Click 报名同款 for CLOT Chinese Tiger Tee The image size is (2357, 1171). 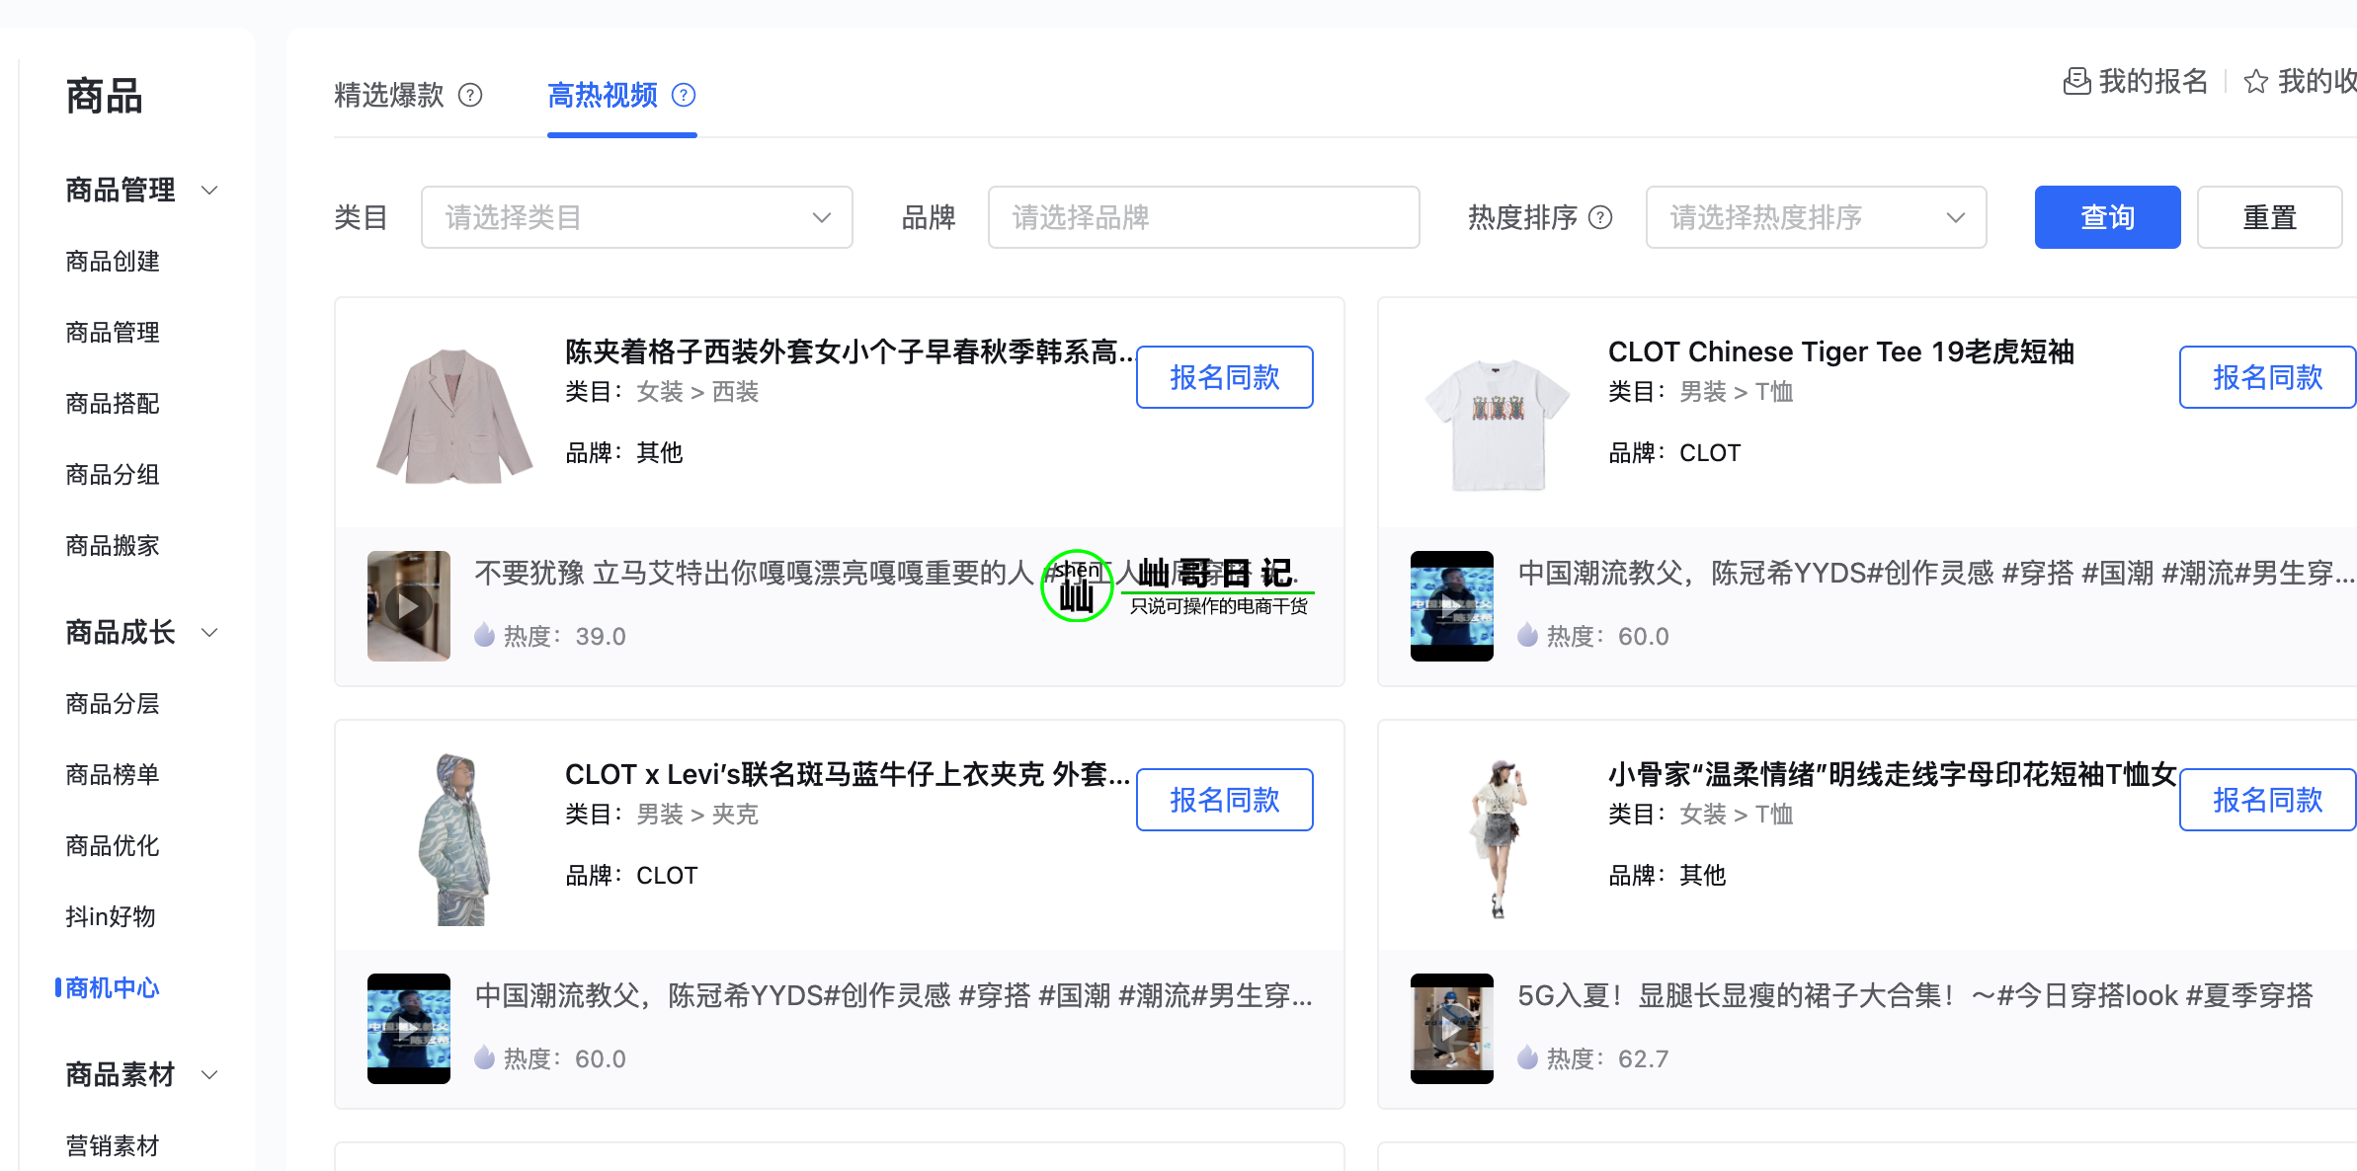click(x=2268, y=377)
